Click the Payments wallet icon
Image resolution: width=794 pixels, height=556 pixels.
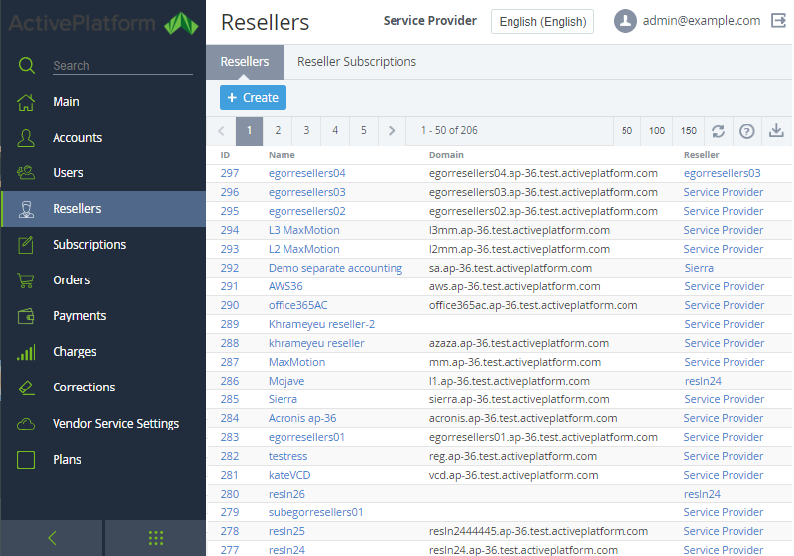point(27,316)
